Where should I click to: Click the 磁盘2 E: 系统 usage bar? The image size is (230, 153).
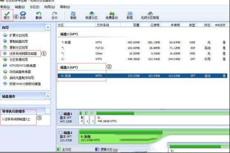(x=154, y=136)
